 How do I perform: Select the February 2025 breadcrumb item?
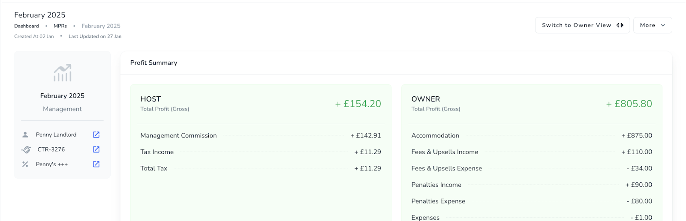101,26
